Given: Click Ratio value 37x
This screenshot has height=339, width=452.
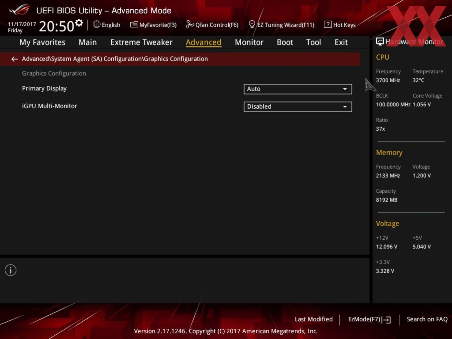Looking at the screenshot, I should click(x=381, y=129).
